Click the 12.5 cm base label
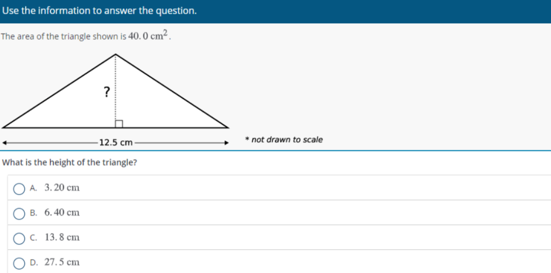This screenshot has height=273, width=551. click(116, 142)
